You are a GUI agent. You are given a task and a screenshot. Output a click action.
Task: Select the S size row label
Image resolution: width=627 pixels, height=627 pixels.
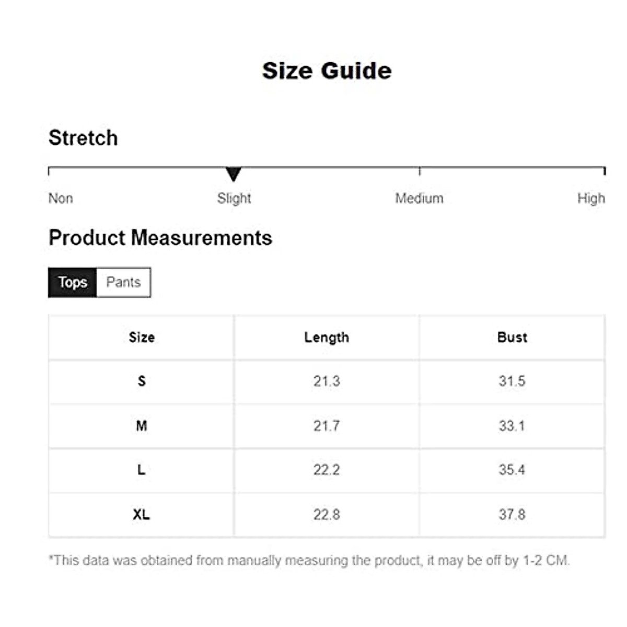point(142,381)
